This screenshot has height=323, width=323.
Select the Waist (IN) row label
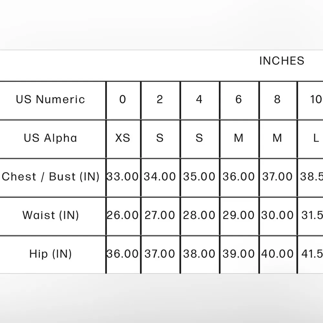pos(50,215)
